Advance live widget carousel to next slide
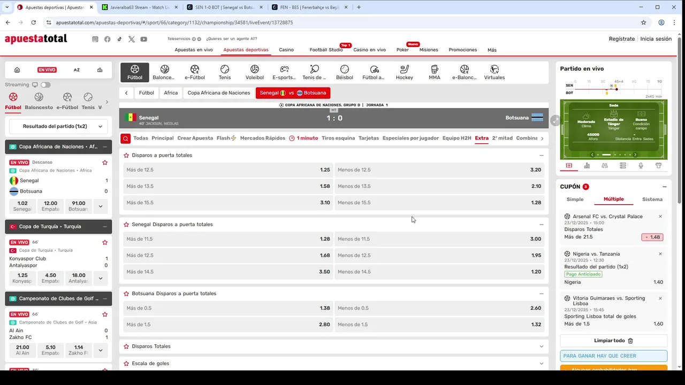This screenshot has width=685, height=385. [635, 155]
